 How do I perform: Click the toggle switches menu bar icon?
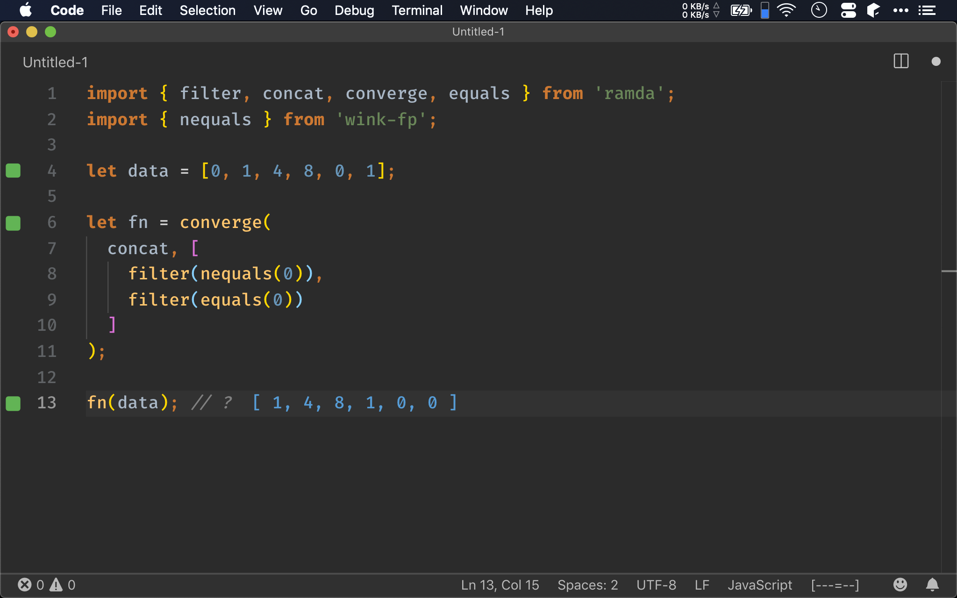click(x=848, y=10)
